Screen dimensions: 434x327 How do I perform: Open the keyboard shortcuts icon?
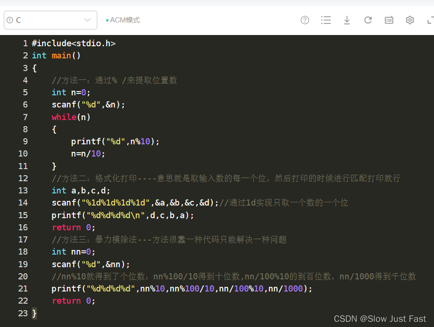pos(389,20)
